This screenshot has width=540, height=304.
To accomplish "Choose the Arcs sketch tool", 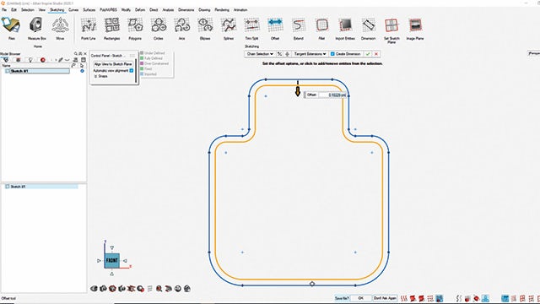I will [182, 25].
